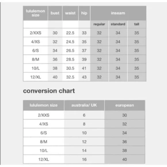Select the tall inseam subheader
Image resolution: width=167 pixels, height=167 pixels.
coord(137,24)
